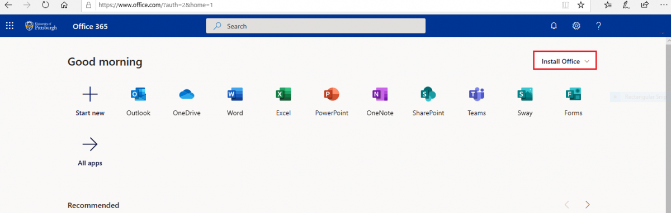Go back with the browser back arrow
The image size is (671, 213).
(x=8, y=5)
